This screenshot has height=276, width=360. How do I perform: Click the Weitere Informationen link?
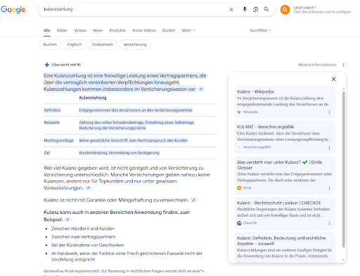[x=317, y=65]
